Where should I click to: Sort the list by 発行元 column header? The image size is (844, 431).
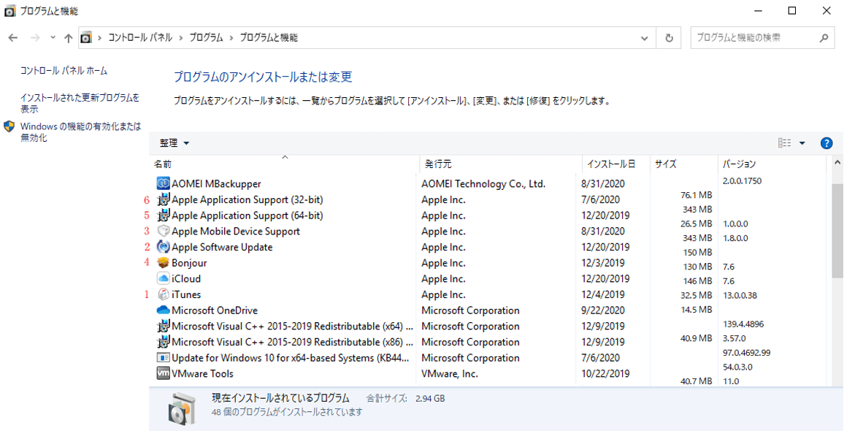[x=438, y=164]
